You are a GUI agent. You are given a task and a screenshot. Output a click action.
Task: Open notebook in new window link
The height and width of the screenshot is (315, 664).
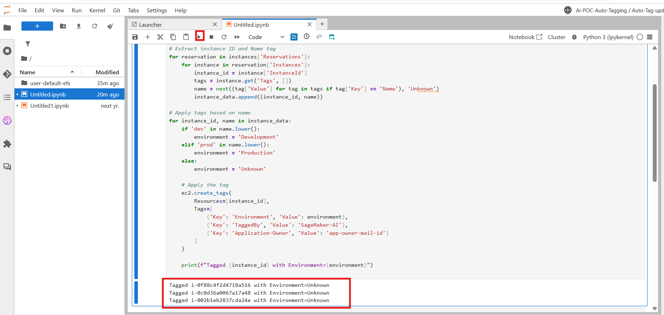tap(525, 37)
